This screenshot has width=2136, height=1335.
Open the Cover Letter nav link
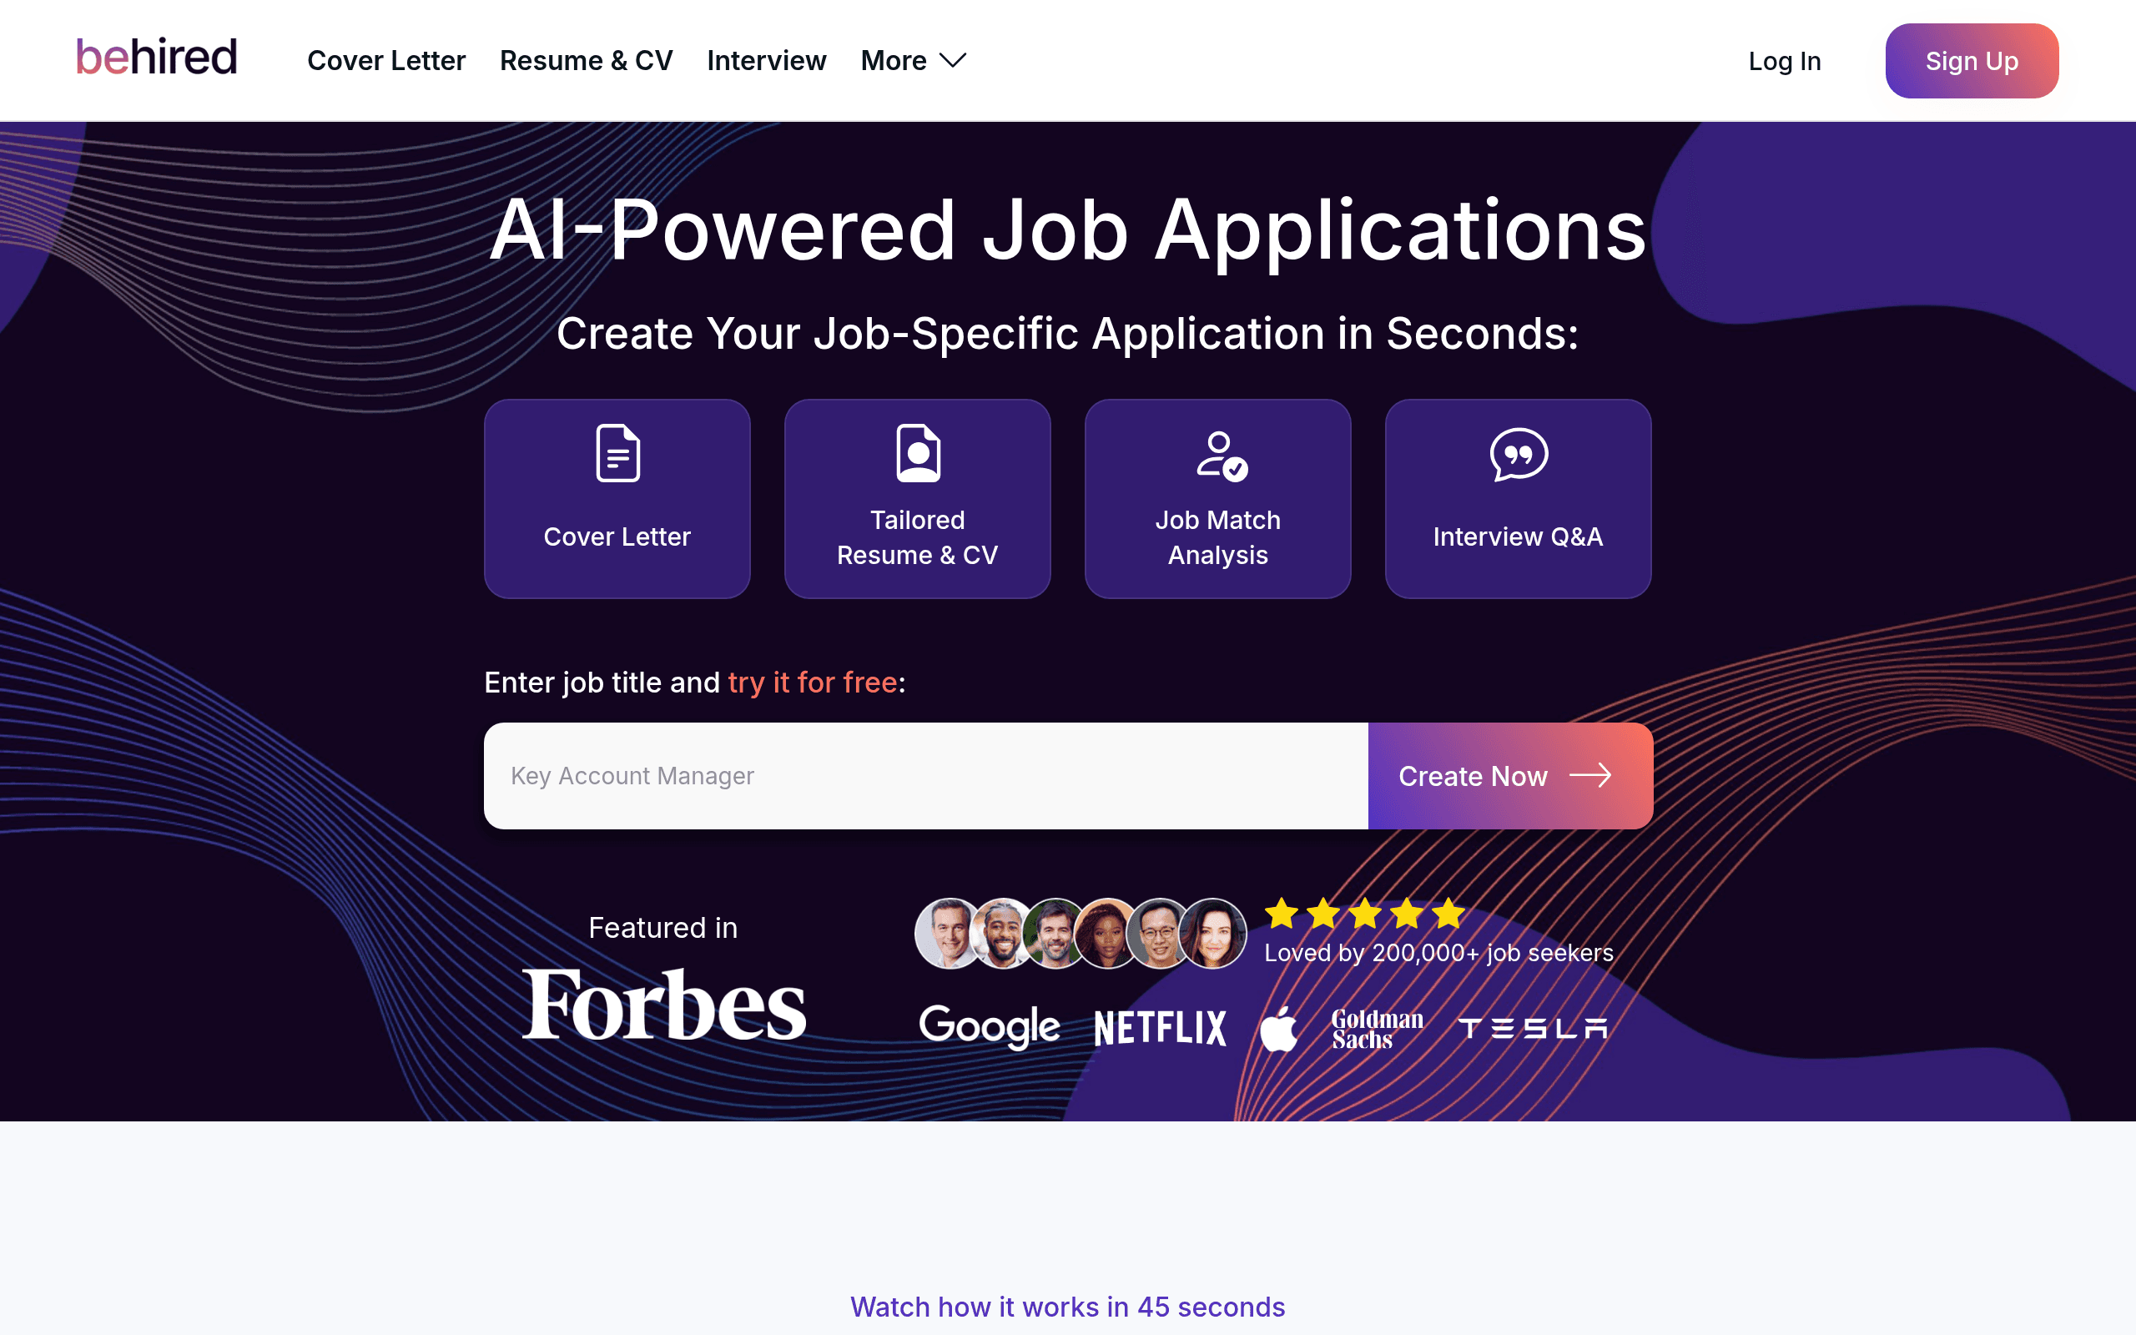(385, 60)
